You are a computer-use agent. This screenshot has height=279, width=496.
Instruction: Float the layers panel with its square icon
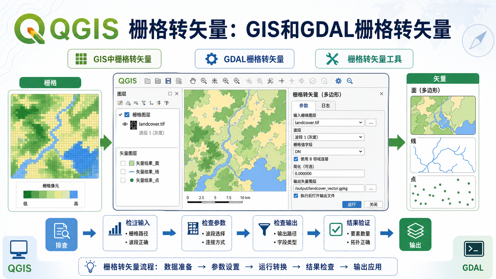170,94
